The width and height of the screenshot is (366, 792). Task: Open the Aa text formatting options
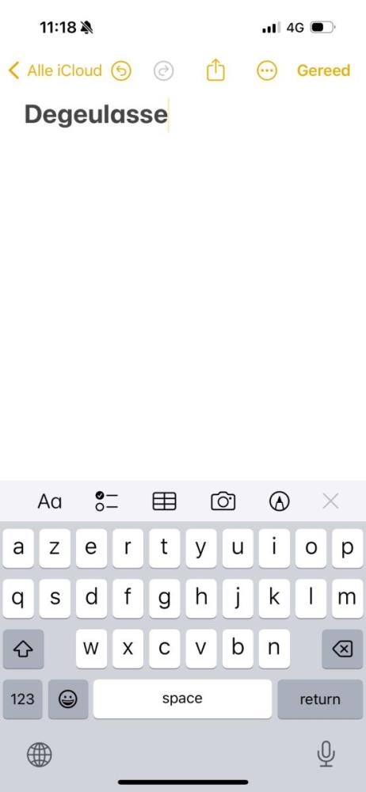(x=50, y=501)
